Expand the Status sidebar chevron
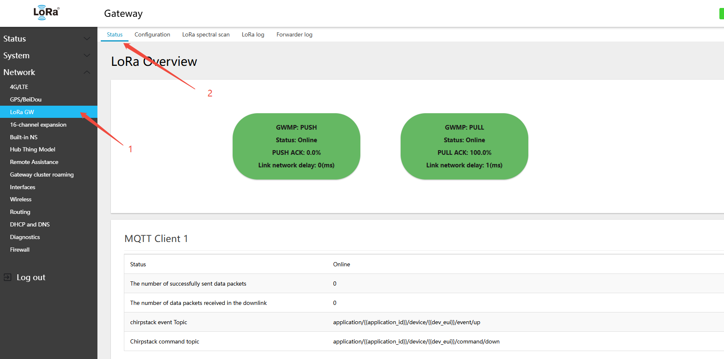Screen dimensions: 724x359 tap(87, 39)
